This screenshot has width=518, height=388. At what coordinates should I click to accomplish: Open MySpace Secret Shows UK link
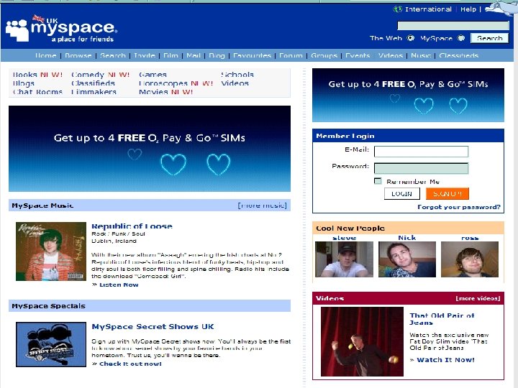click(153, 327)
